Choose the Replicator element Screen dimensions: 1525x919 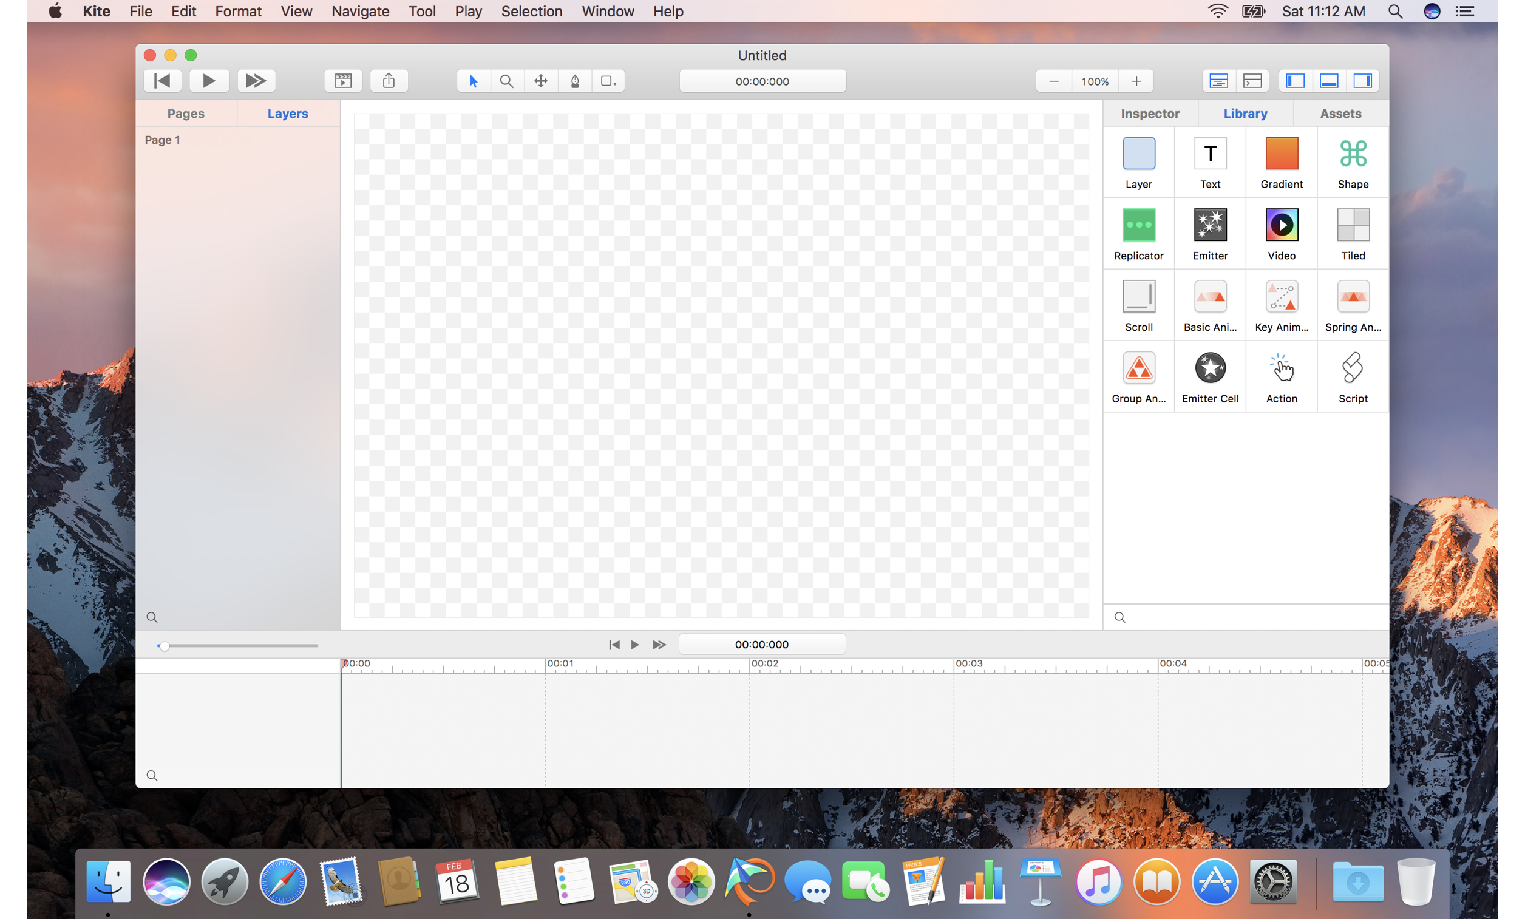[1138, 232]
